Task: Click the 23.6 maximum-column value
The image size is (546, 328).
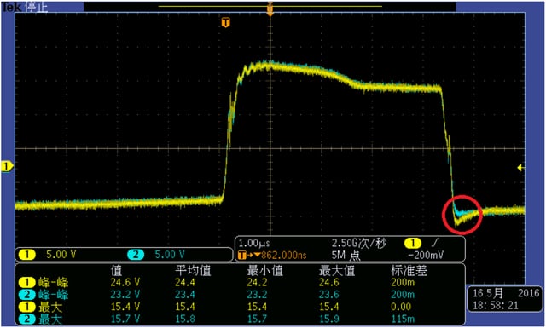Action: coord(329,295)
